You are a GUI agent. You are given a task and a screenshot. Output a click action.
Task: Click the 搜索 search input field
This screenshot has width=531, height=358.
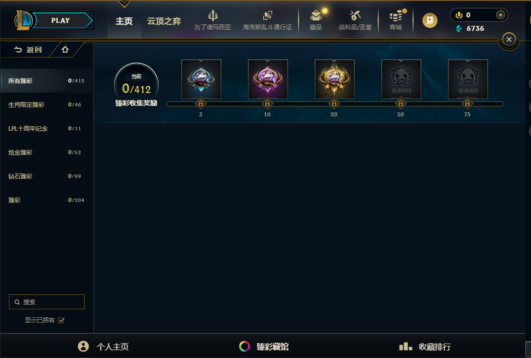click(47, 302)
